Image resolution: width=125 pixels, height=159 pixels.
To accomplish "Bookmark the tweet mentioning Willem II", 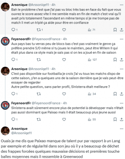I will pyautogui.click(x=115, y=60).
